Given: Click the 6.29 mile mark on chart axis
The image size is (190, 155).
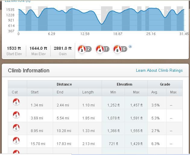Looking at the screenshot, I should (52, 34).
